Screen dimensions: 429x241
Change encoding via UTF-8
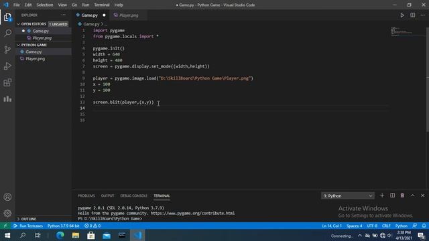[372, 226]
